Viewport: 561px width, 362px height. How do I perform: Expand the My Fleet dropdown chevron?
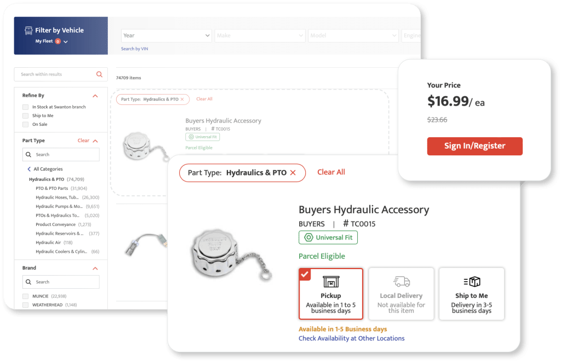pos(66,42)
